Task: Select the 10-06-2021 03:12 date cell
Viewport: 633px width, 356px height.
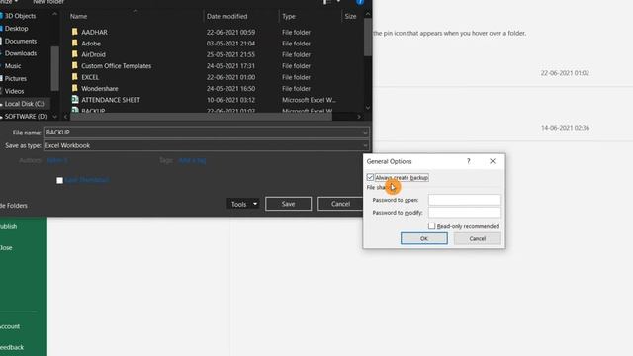Action: pyautogui.click(x=230, y=100)
